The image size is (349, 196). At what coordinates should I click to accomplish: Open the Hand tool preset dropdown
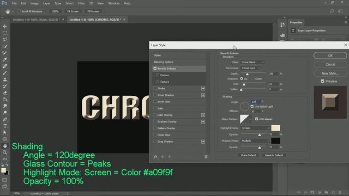coord(13,11)
